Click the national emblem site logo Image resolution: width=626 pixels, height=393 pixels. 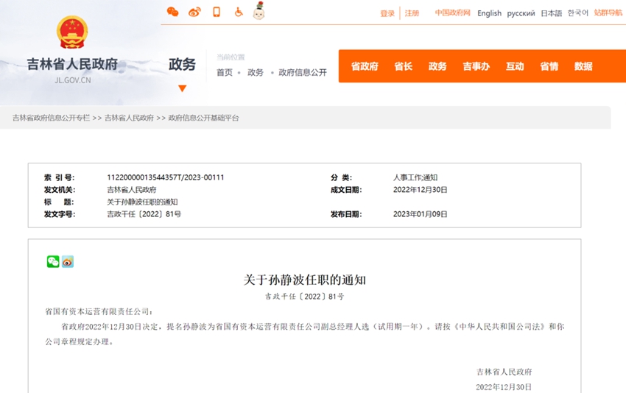tap(72, 33)
